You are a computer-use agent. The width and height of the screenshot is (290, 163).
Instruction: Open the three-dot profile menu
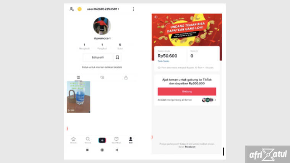click(133, 9)
